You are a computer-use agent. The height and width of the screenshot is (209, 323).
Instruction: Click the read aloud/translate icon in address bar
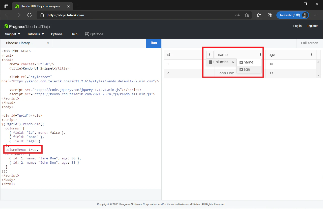(237, 15)
